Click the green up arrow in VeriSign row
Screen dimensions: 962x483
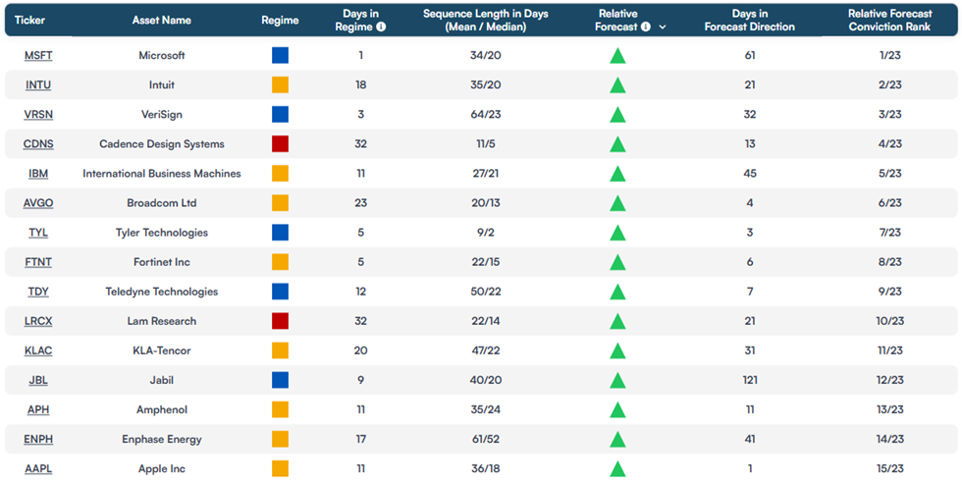(x=617, y=115)
